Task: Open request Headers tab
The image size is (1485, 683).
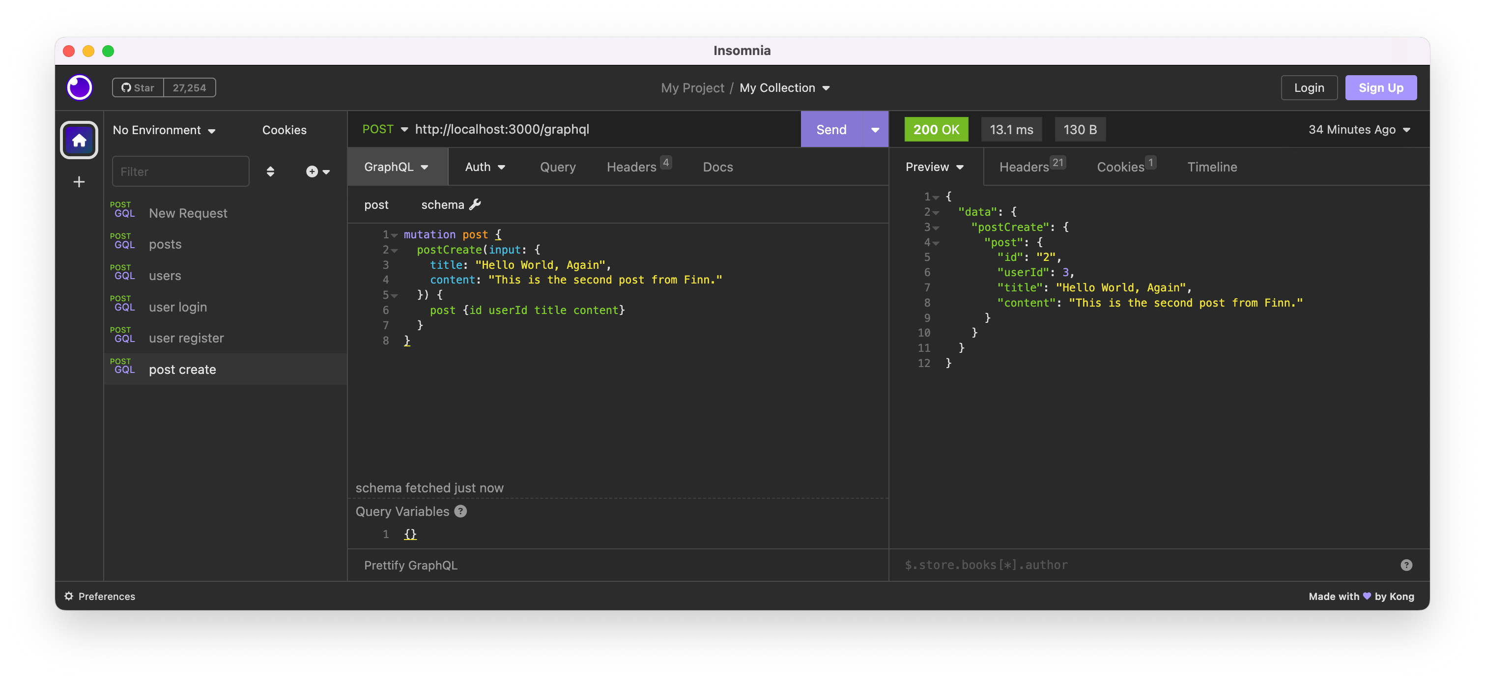Action: coord(638,167)
